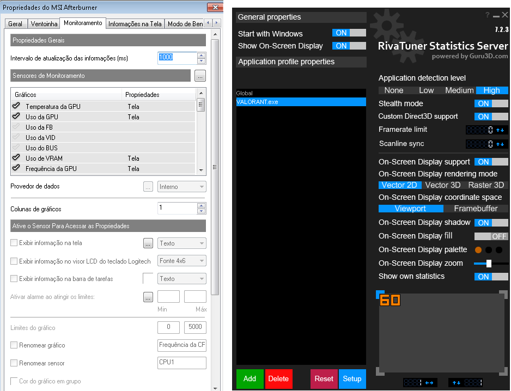Toggle On-Screen Display support switch
Image resolution: width=511 pixels, height=391 pixels.
click(491, 162)
